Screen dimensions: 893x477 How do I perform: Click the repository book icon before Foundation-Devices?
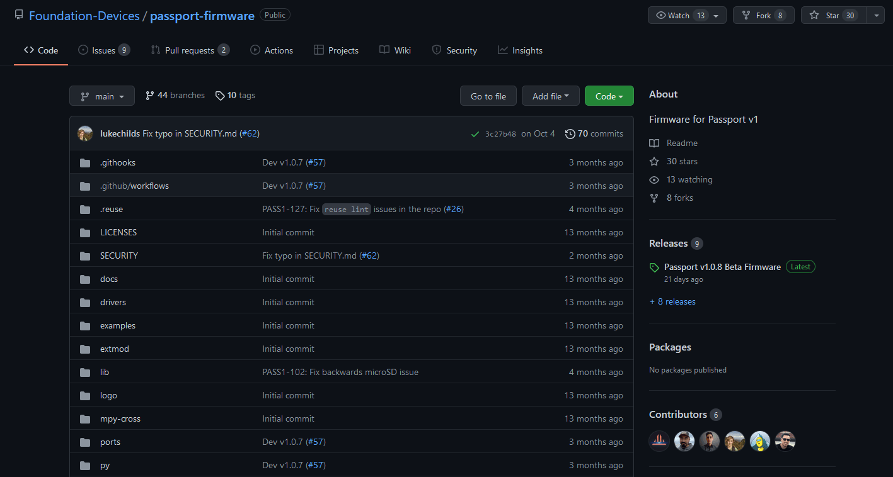19,15
